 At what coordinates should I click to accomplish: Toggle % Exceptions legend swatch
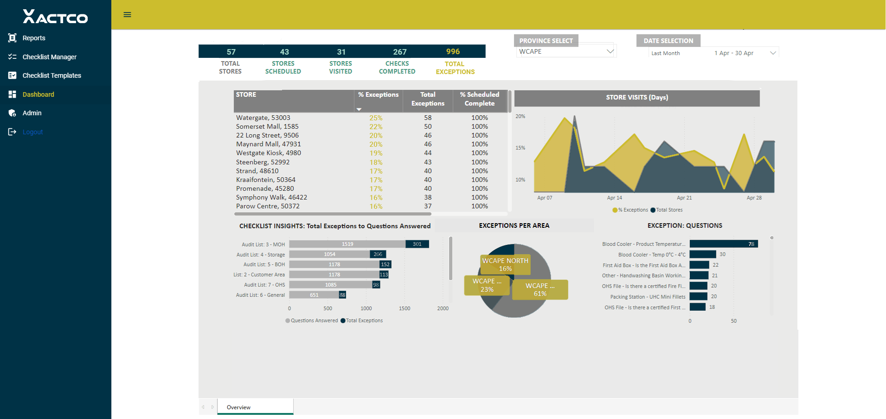(x=615, y=210)
